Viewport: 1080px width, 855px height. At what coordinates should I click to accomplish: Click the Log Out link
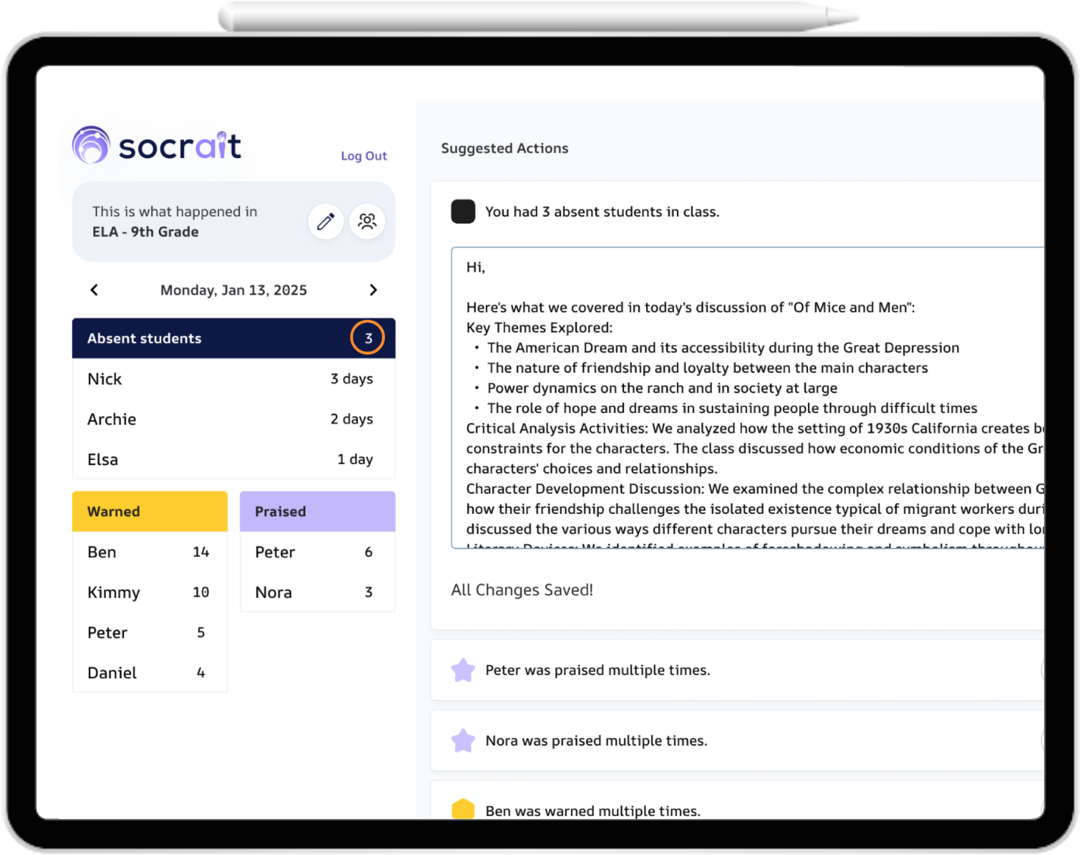point(364,156)
